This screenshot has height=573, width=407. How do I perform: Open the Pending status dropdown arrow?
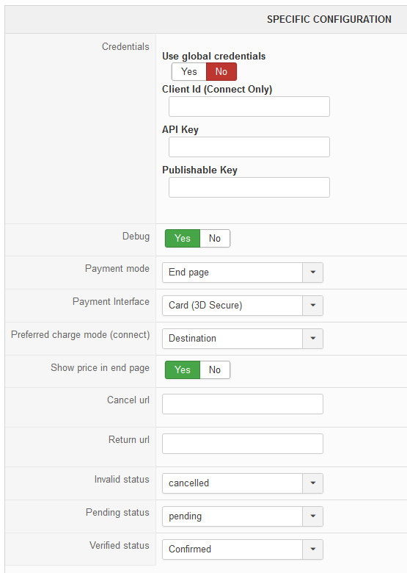tap(312, 516)
